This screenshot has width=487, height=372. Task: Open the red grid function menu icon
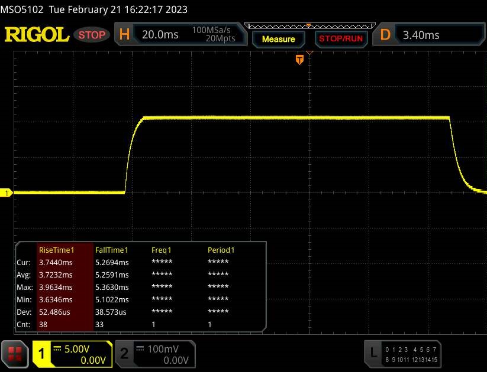15,353
